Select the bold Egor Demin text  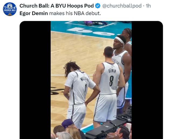[34, 13]
